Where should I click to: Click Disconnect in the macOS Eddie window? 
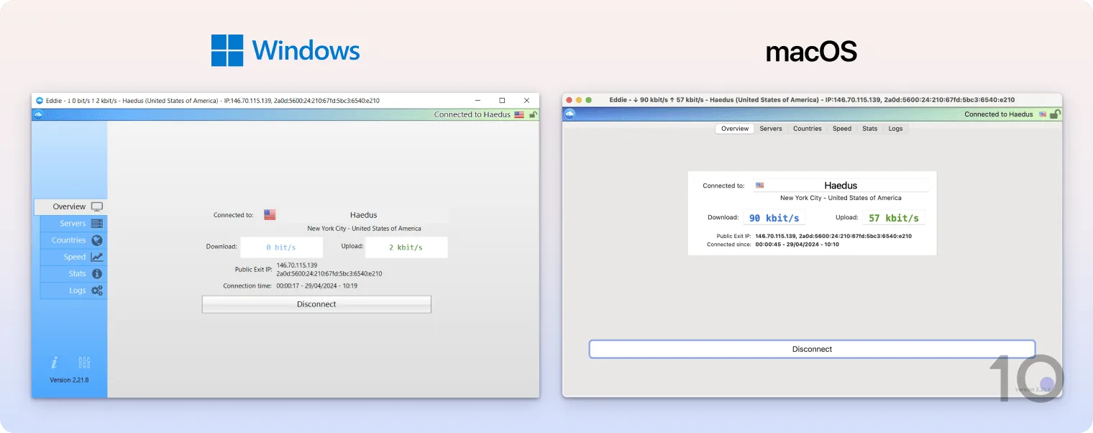click(x=812, y=349)
